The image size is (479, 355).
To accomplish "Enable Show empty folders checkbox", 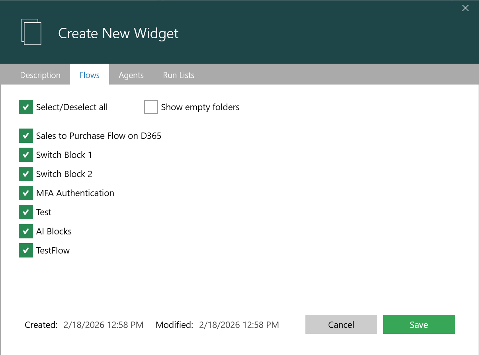I will pos(151,107).
